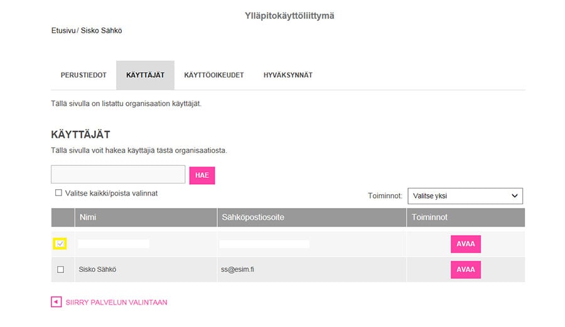
Task: Click the ss@esim.fi email cell
Action: tap(237, 269)
